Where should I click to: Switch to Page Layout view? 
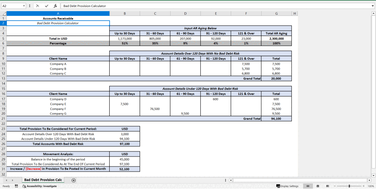click(318, 186)
